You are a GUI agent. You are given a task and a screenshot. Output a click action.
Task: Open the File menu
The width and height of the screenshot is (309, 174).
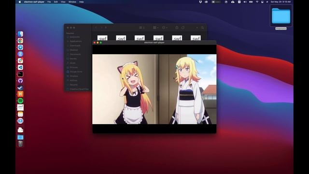coord(49,2)
